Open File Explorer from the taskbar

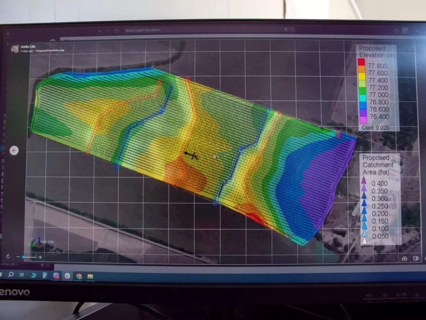90,277
